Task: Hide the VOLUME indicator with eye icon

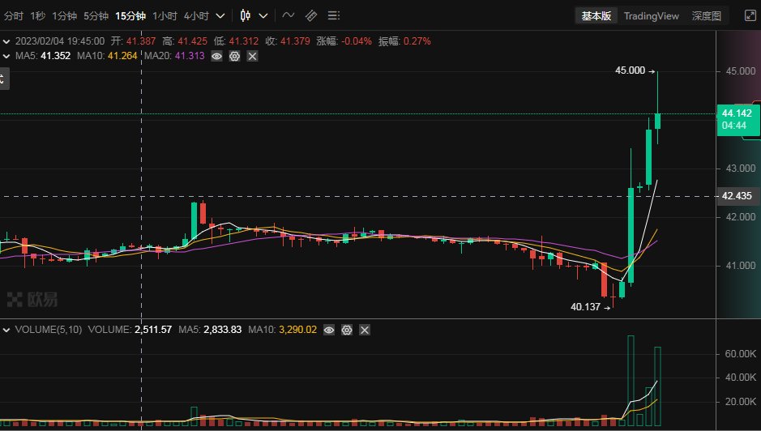Action: (x=329, y=330)
